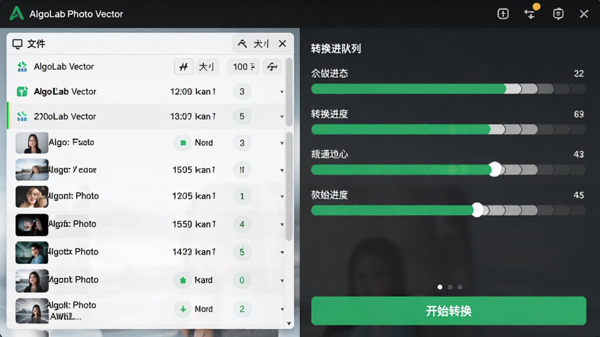Screen dimensions: 600x337
Task: Open thumbnail in the 1595 kan row
Action: 32,170
